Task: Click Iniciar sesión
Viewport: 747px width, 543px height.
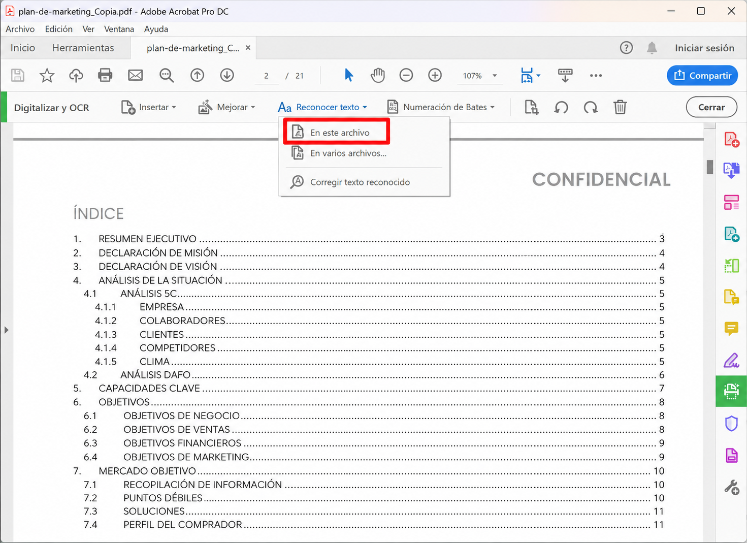Action: 704,48
